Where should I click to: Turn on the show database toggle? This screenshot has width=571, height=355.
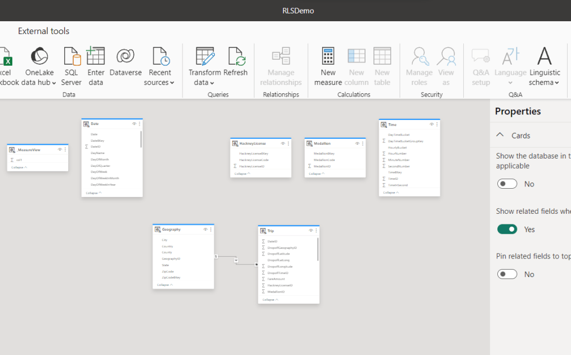(x=507, y=184)
